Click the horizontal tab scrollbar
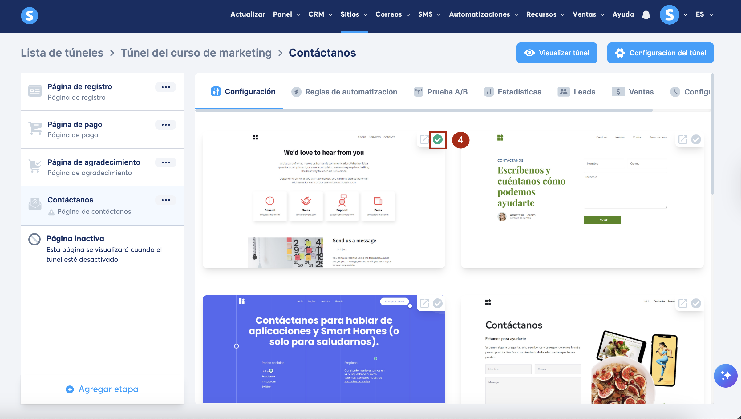The image size is (741, 419). pos(424,110)
